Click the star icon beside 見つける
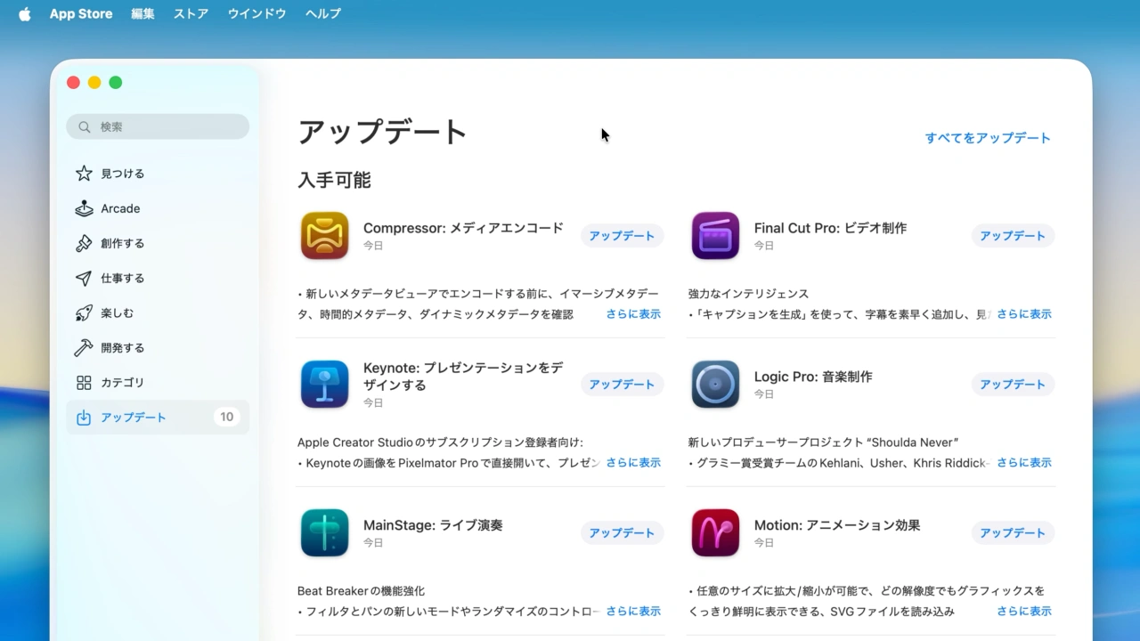Viewport: 1140px width, 641px height. [84, 174]
